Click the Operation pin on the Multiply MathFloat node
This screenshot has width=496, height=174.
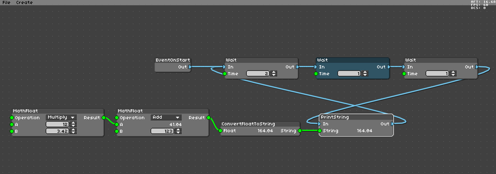12,118
